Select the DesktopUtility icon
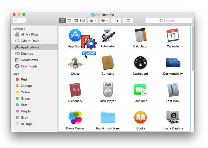Screen dimensions: 208x148 click(x=173, y=63)
